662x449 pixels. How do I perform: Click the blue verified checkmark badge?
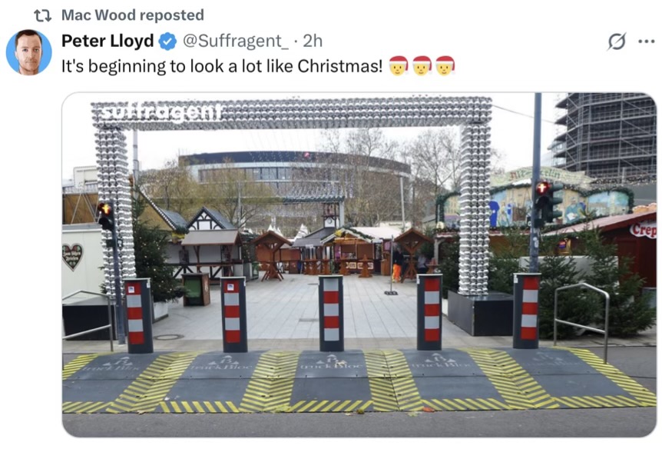coord(167,42)
